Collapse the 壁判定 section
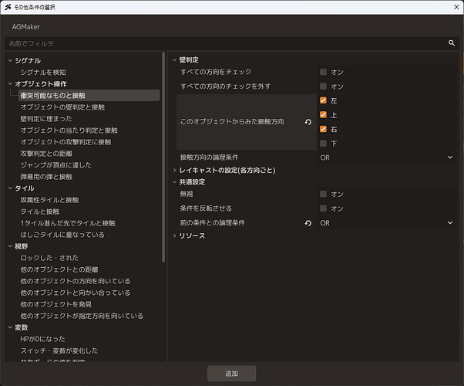Image resolution: width=464 pixels, height=386 pixels. pyautogui.click(x=175, y=60)
